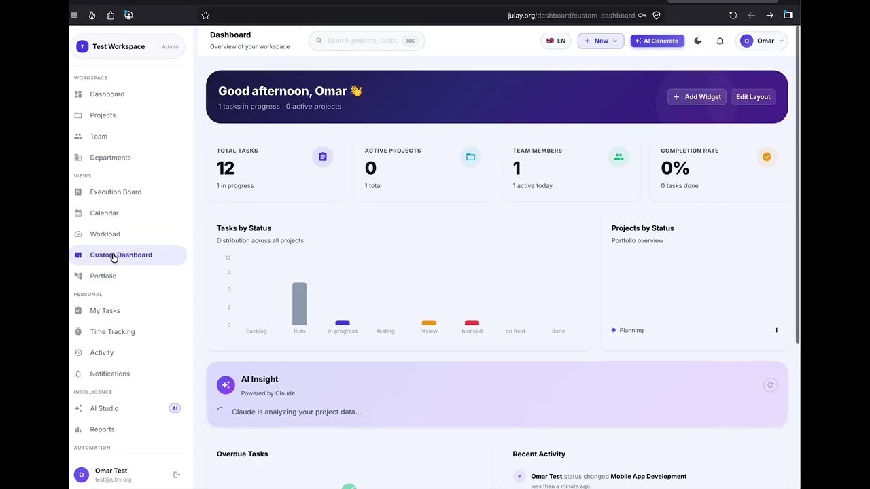Open the Test Workspace switcher
Screen dimensions: 870x489
pos(128,46)
